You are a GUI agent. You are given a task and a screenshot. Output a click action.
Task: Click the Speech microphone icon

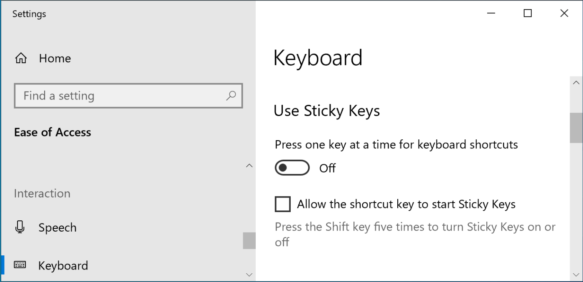tap(20, 227)
